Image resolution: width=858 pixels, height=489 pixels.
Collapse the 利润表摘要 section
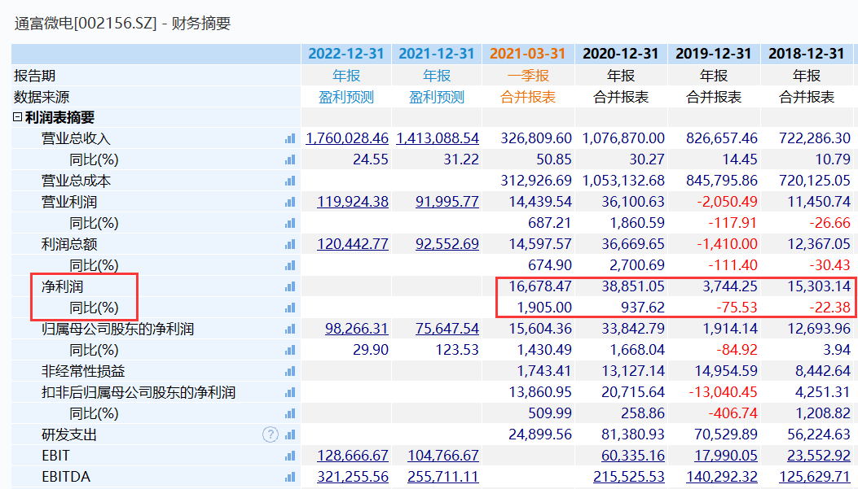coord(17,117)
